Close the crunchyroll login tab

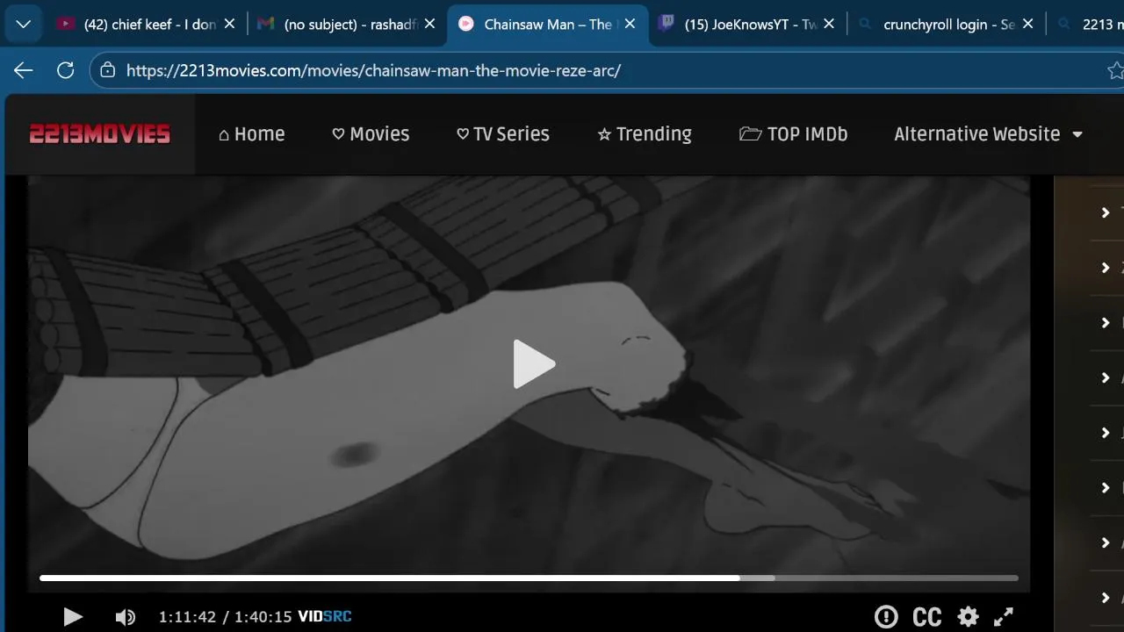click(1028, 25)
